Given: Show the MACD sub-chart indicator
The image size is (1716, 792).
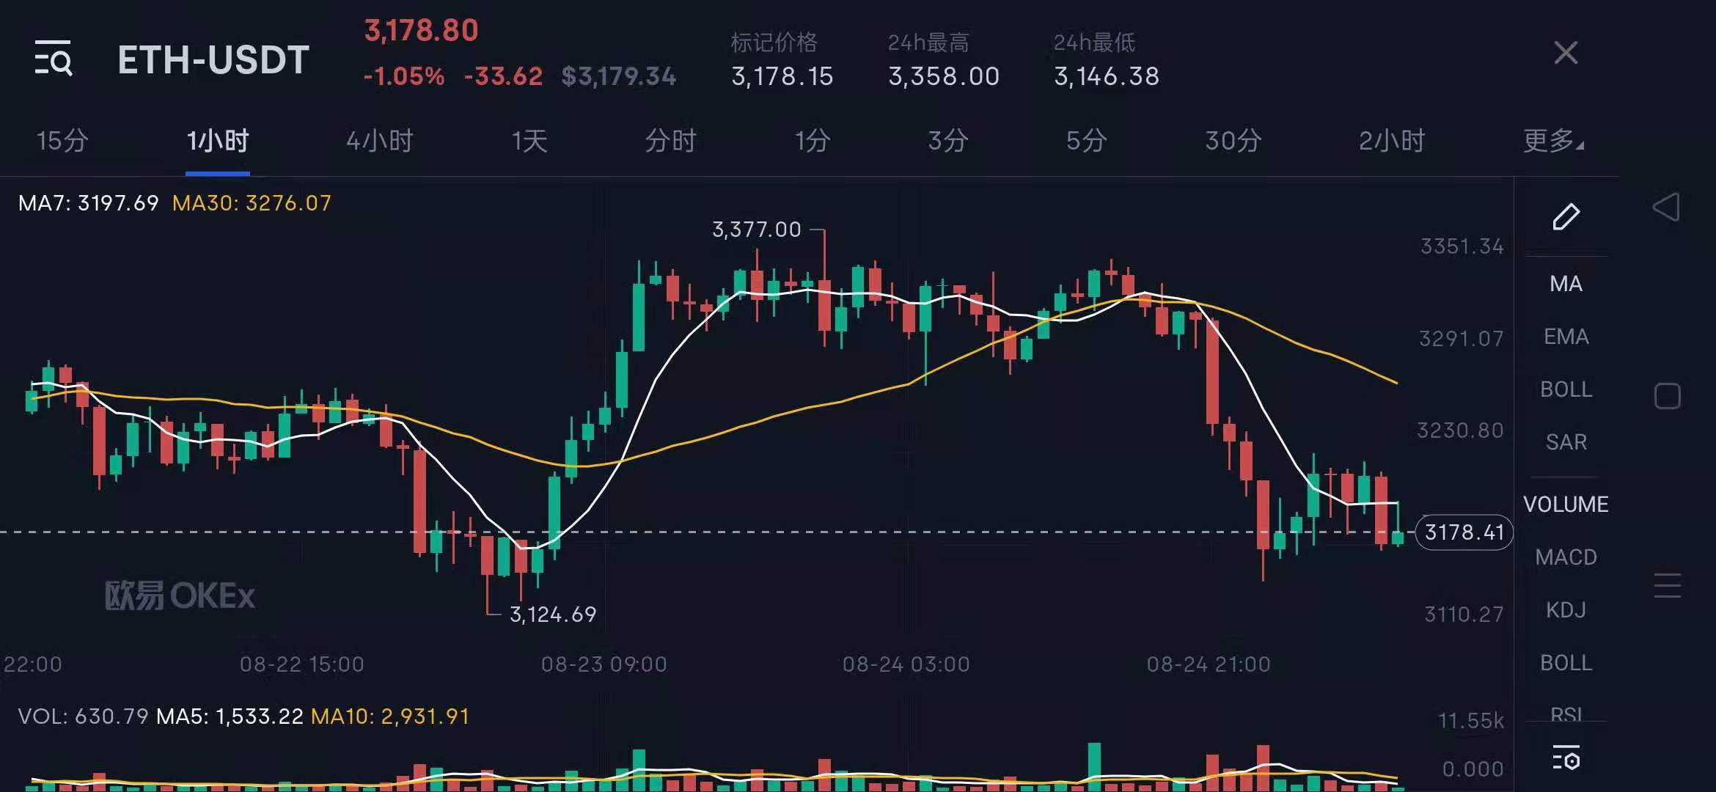Looking at the screenshot, I should [x=1566, y=557].
